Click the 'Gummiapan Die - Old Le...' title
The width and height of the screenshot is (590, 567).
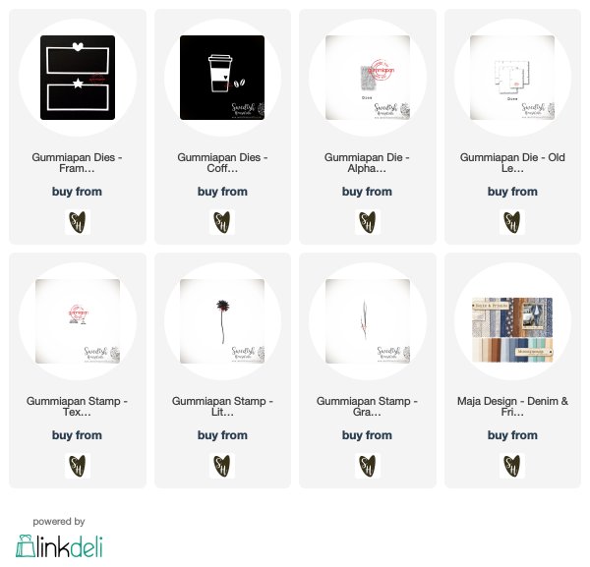coord(512,162)
